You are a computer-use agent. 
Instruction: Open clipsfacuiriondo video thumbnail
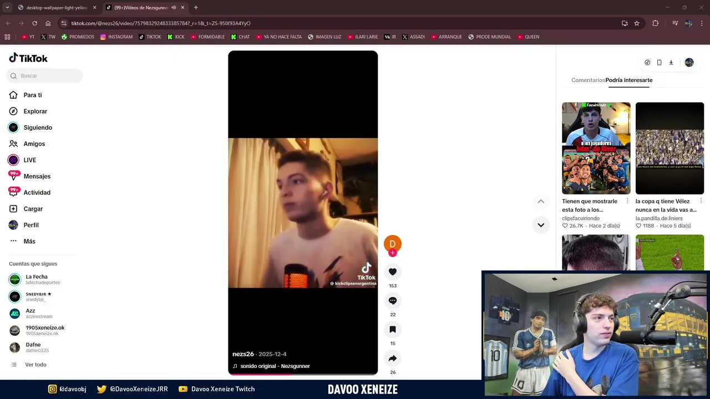tap(596, 148)
